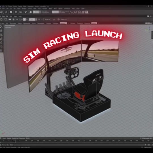The width and height of the screenshot is (153, 153).
Task: Open the first menu in the top menu bar
Action: coord(1,6)
